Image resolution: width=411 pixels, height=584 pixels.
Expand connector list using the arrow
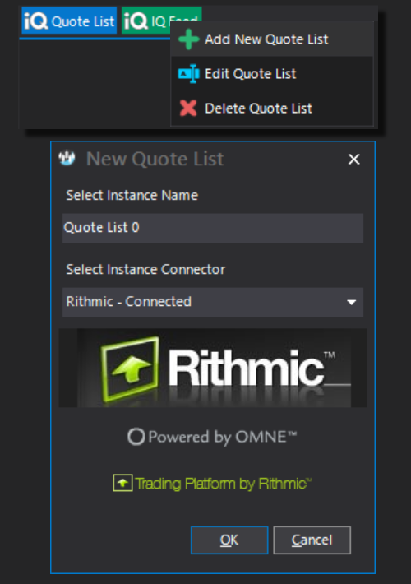352,302
